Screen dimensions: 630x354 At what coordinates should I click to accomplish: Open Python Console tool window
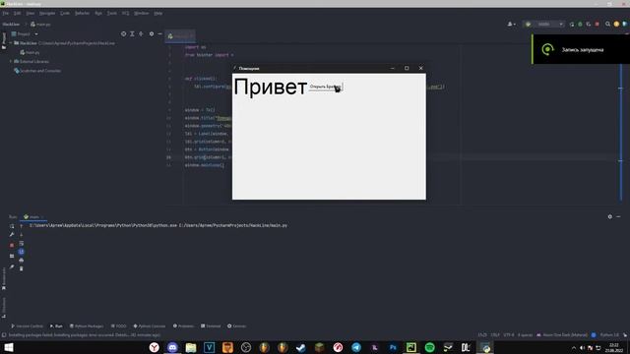pos(149,325)
